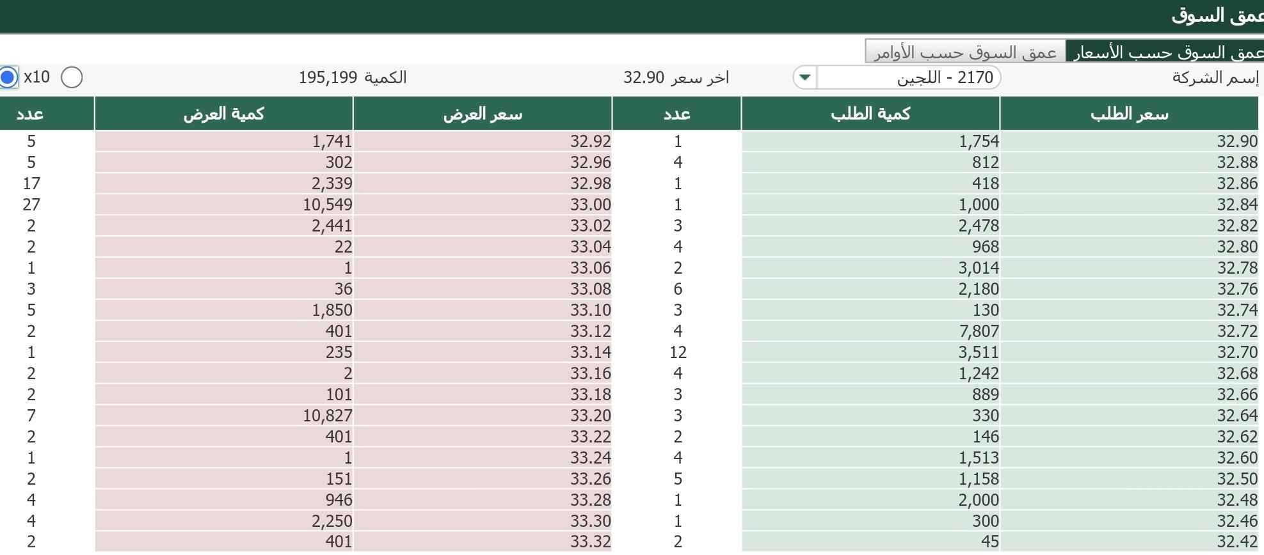The width and height of the screenshot is (1264, 555).
Task: Select the ask price 33.00 cell
Action: coord(483,205)
